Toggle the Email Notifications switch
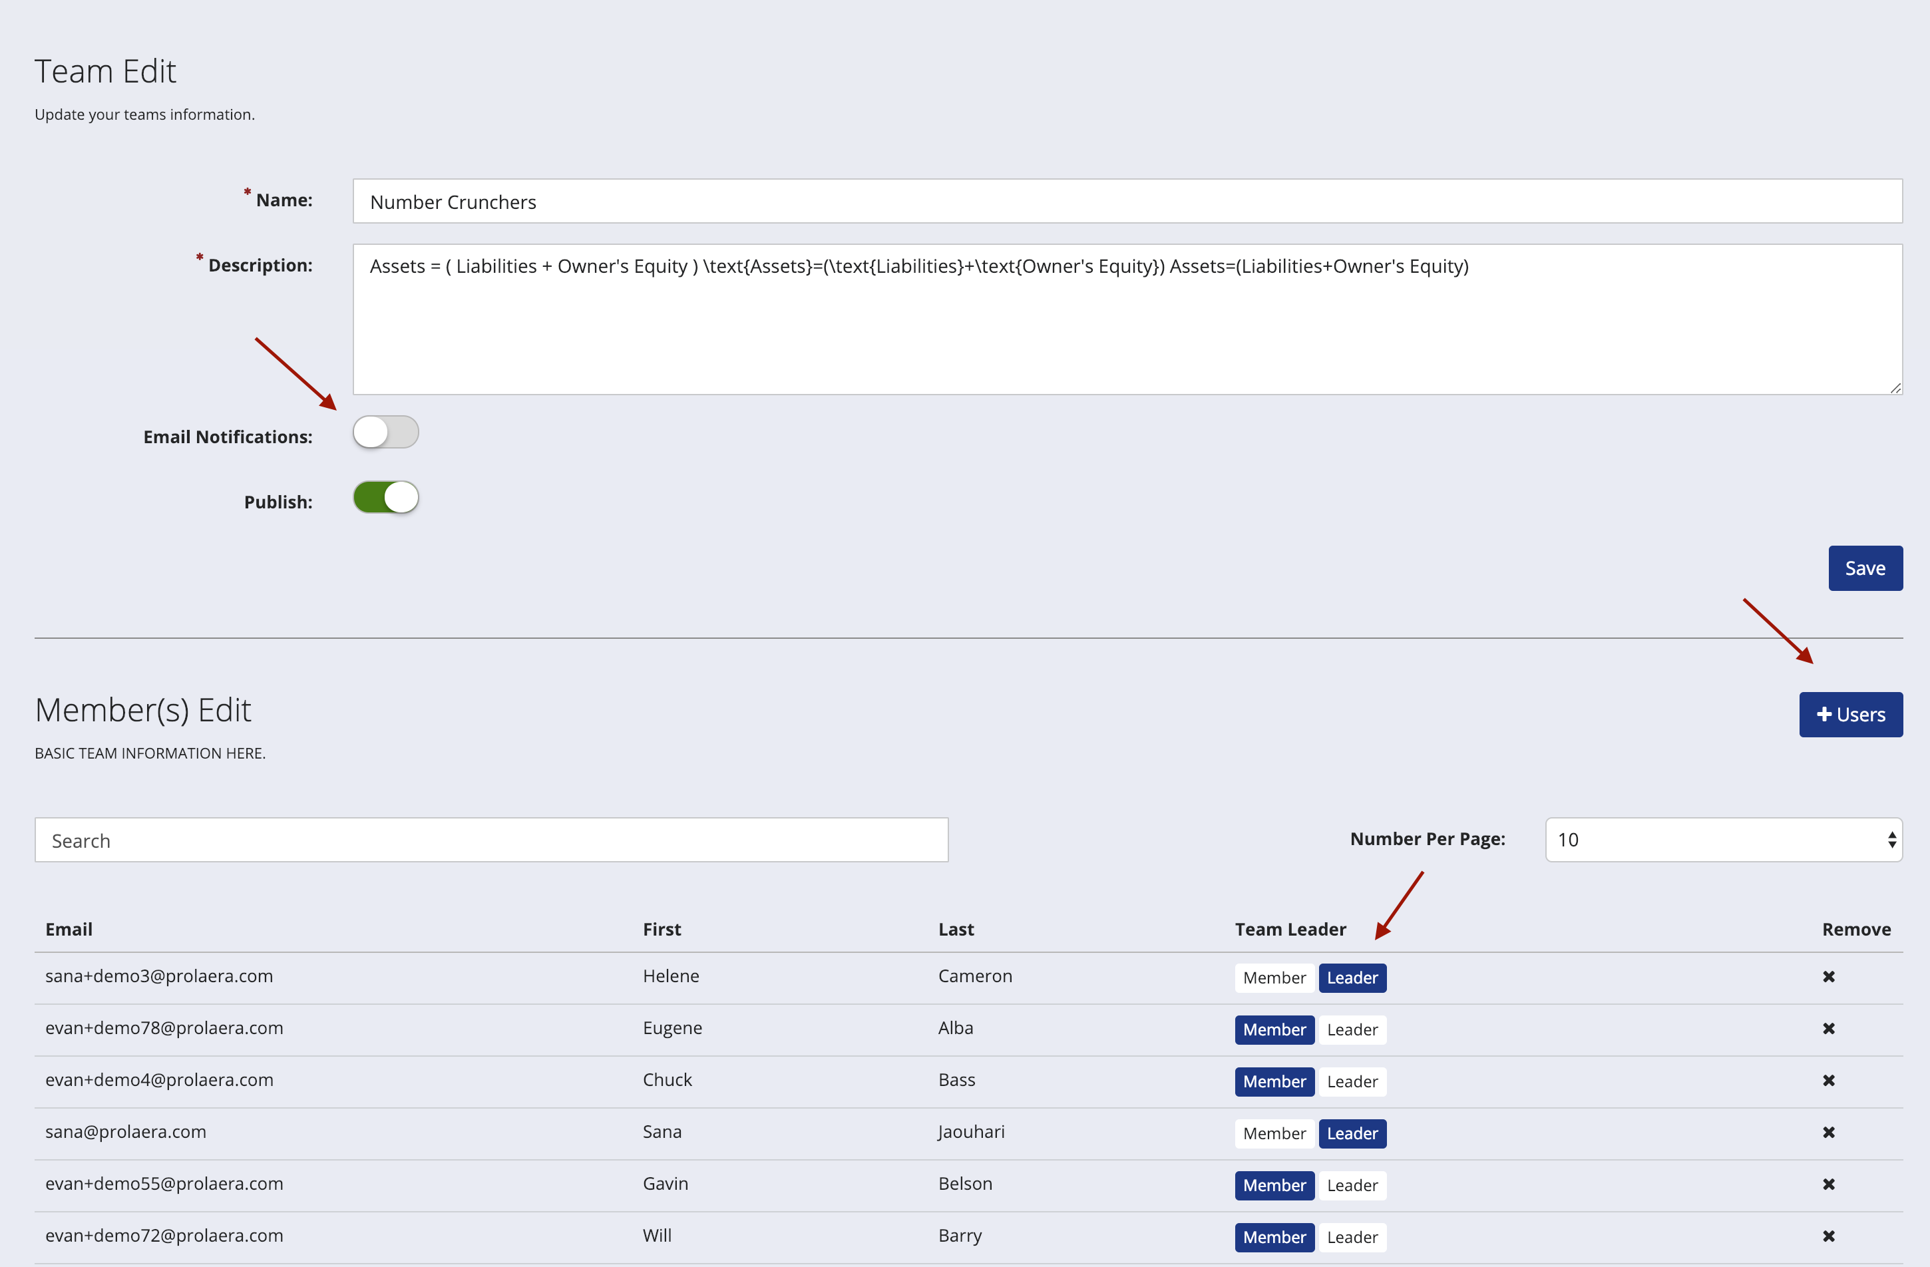1930x1267 pixels. tap(386, 432)
